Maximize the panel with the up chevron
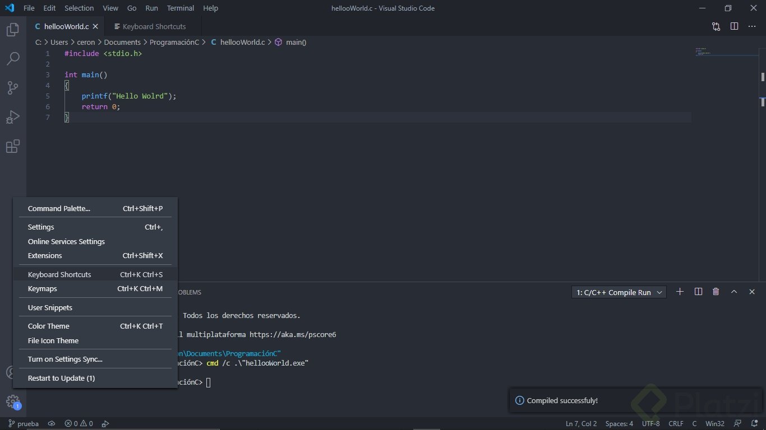Screen dimensions: 766x430 (733, 292)
